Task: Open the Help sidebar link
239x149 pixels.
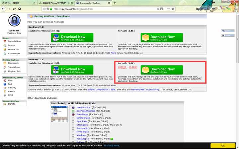Action: point(10,80)
